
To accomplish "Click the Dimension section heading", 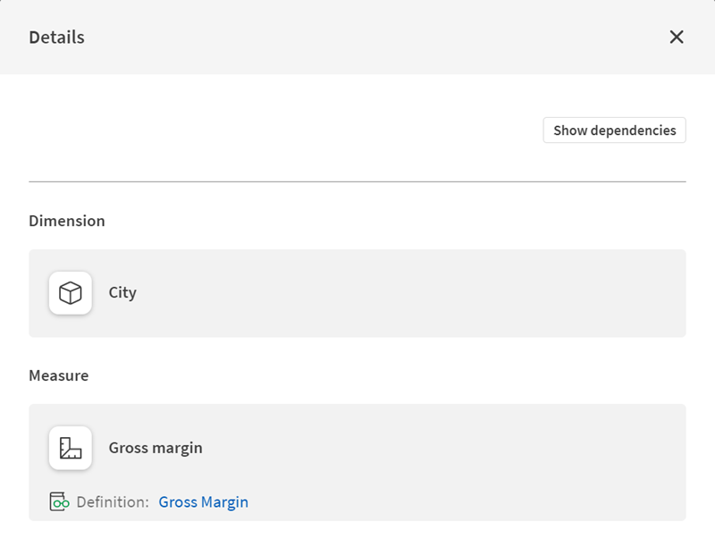I will [67, 220].
